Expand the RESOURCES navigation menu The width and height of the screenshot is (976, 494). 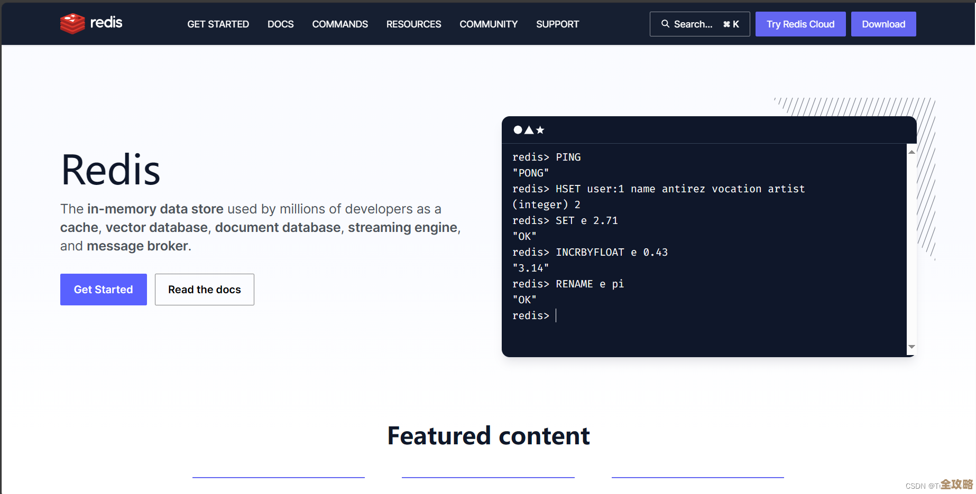413,24
